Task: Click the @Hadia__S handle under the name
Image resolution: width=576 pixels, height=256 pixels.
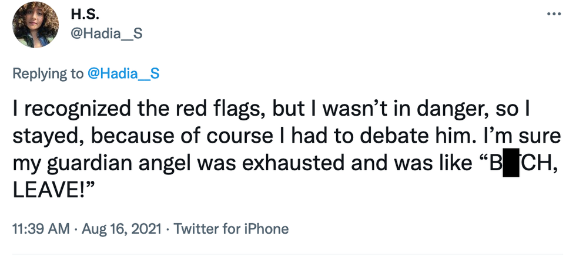Action: pos(106,33)
